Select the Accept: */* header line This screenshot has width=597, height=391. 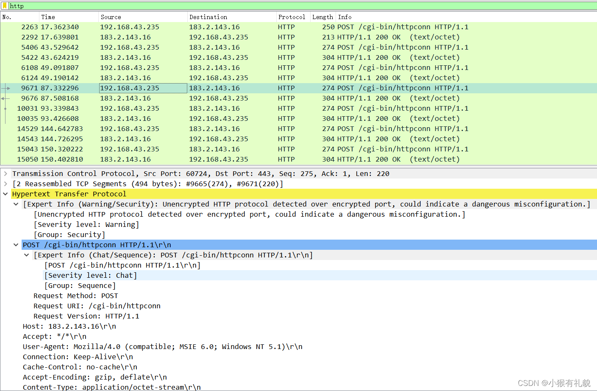tap(55, 336)
